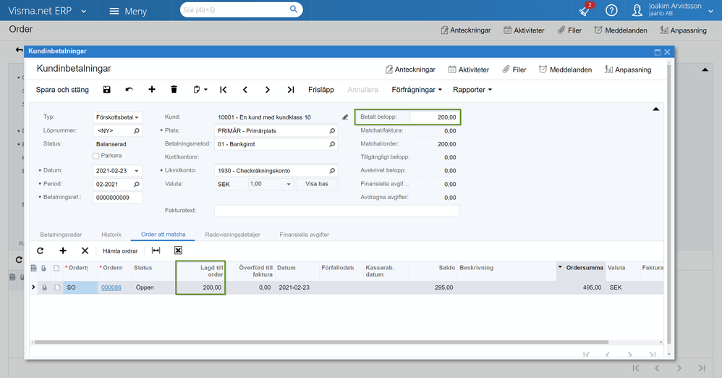Click fit columns icon in grid toolbar
This screenshot has width=722, height=378.
click(156, 251)
